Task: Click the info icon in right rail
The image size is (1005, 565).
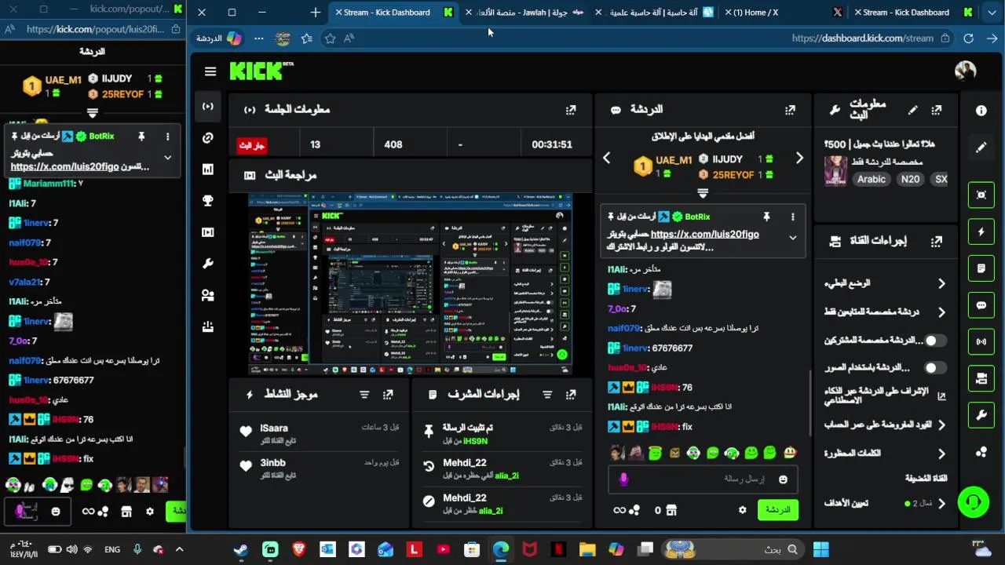Action: pyautogui.click(x=981, y=111)
